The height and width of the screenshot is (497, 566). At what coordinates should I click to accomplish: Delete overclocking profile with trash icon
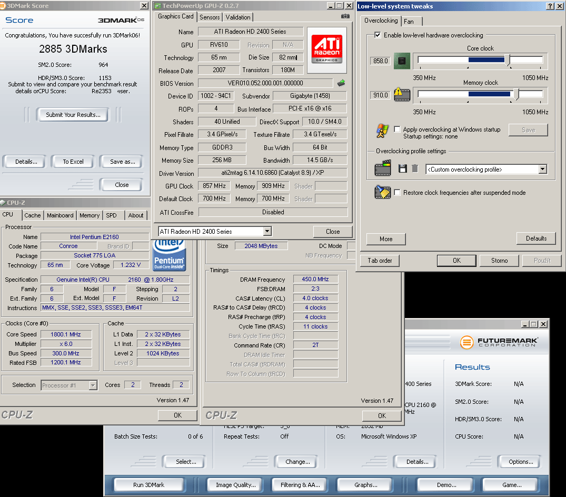coord(415,168)
